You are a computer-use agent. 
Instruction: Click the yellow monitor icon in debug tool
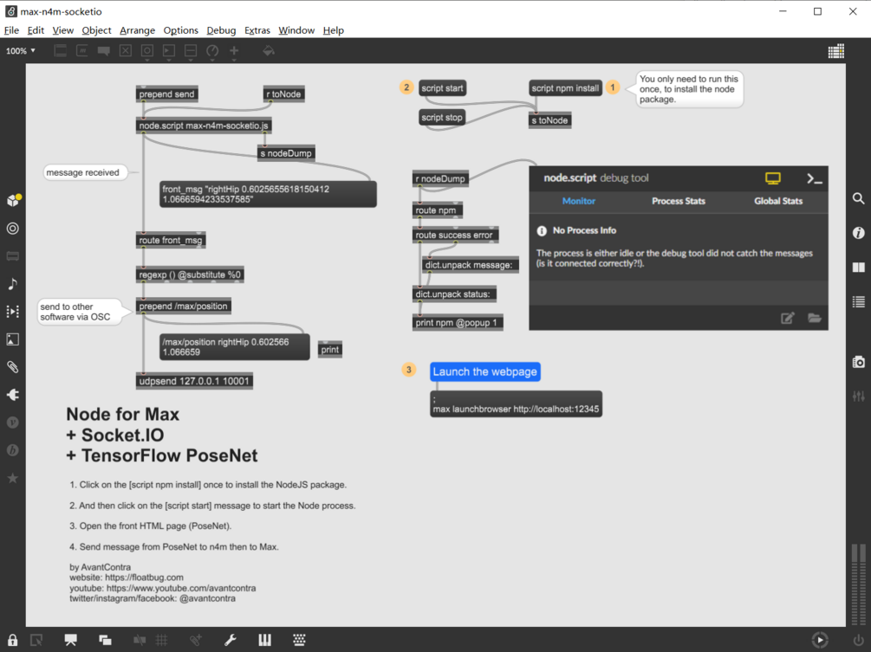pyautogui.click(x=773, y=178)
